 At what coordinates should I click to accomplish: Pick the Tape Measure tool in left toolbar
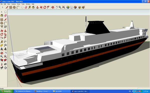(2, 42)
